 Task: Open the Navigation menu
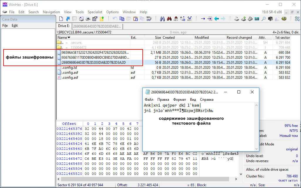(51, 12)
